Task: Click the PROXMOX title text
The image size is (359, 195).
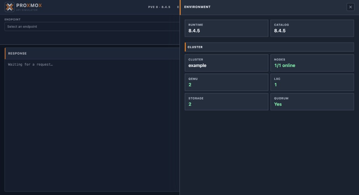Action: pyautogui.click(x=29, y=6)
